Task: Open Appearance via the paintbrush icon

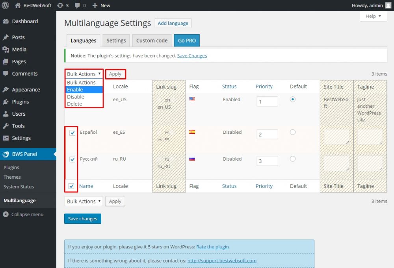Action: (9, 89)
